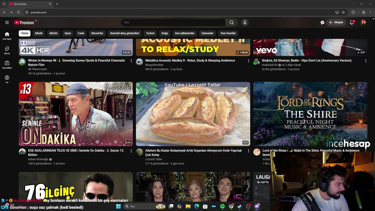Screen dimensions: 375x211
Task: Open Ayhan Sicimoğlu channel avatar
Action: point(22,152)
